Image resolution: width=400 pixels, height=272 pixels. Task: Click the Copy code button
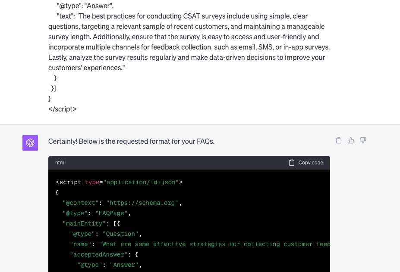pos(306,163)
